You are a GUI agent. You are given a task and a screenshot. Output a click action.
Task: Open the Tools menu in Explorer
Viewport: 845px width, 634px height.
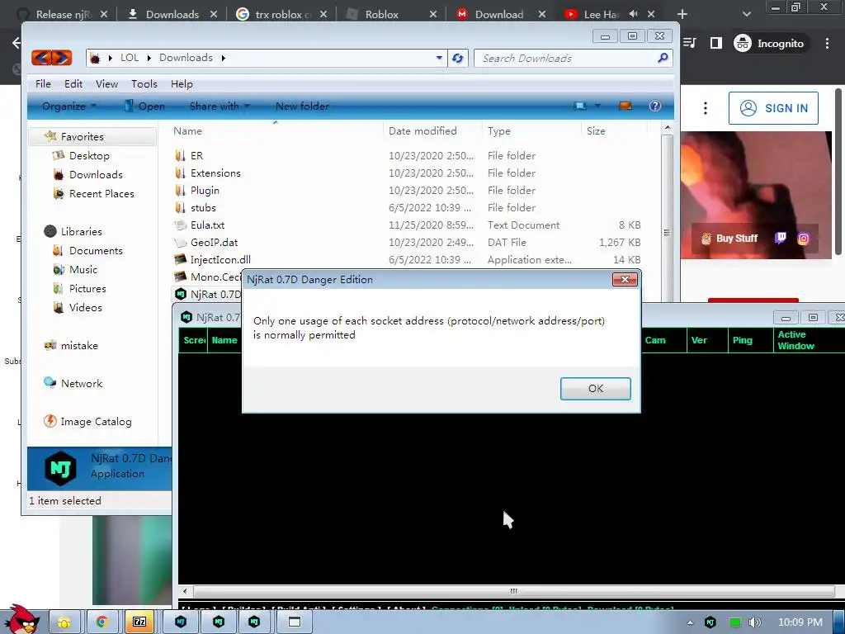point(144,84)
